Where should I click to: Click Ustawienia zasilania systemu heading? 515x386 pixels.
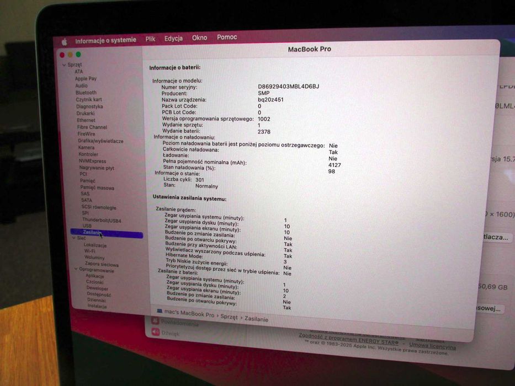[189, 198]
